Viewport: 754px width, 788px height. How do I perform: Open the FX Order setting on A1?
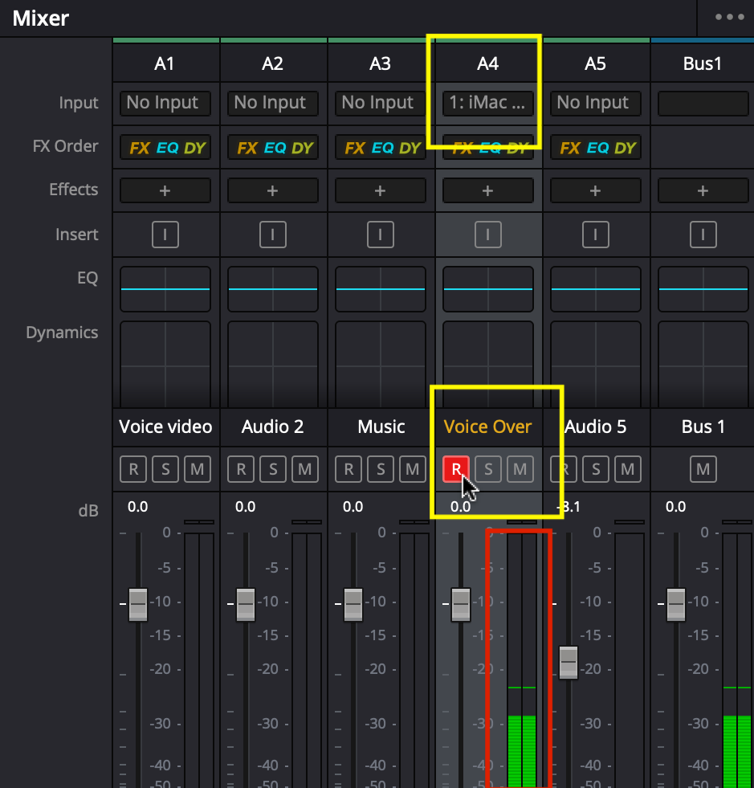[165, 147]
